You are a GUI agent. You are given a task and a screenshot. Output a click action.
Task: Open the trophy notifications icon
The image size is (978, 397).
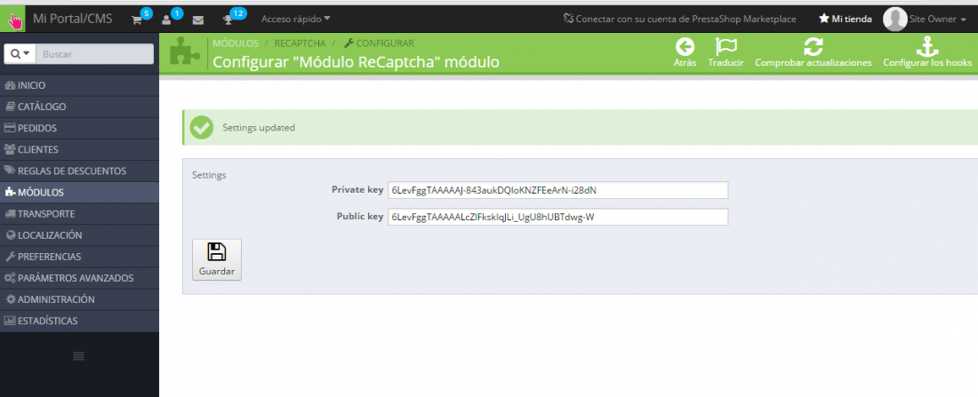[x=228, y=20]
